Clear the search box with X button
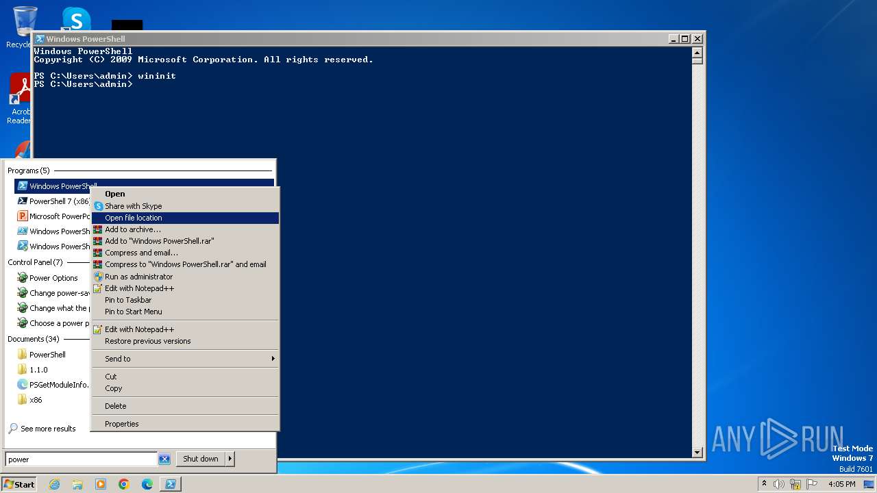 click(x=164, y=459)
